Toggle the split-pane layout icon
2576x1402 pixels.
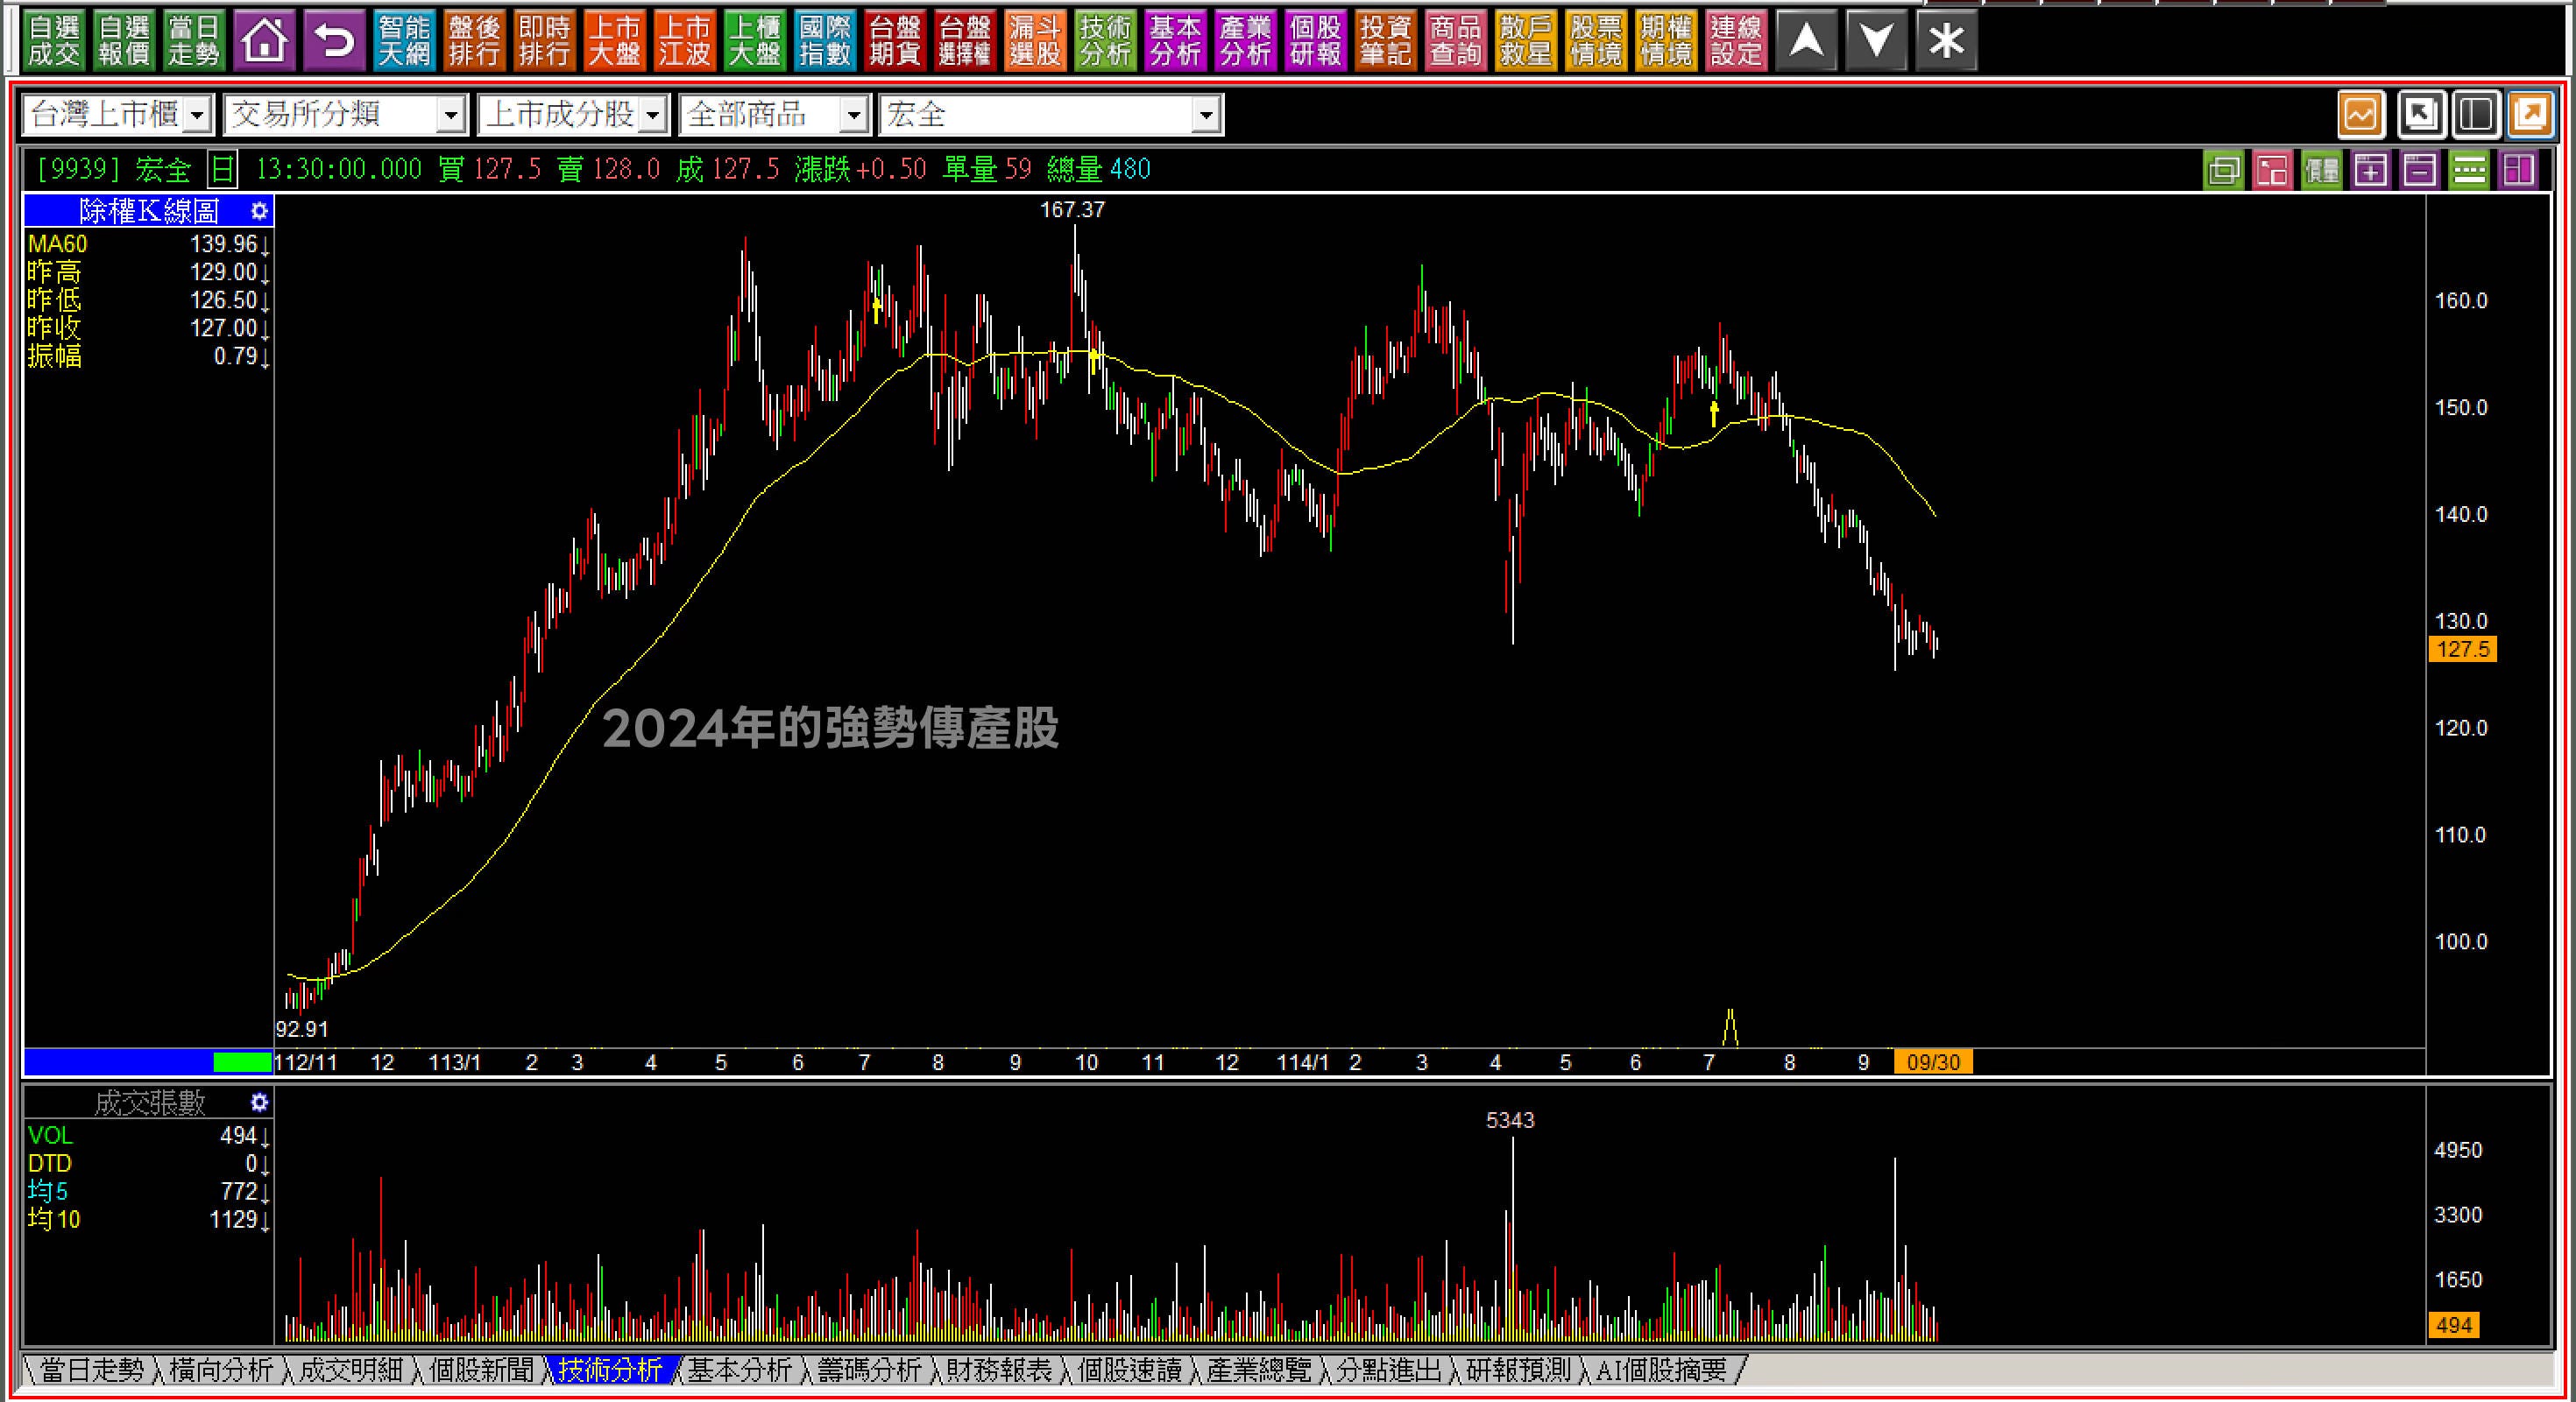(2476, 114)
